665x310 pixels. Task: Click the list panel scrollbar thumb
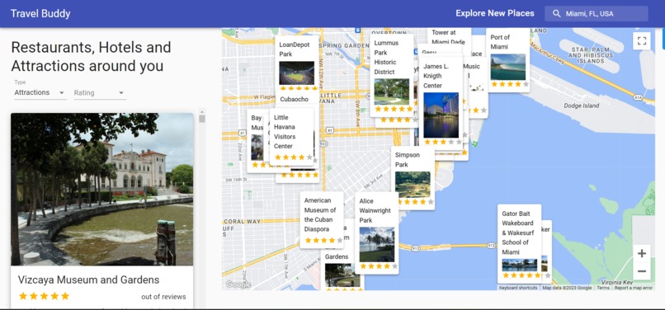coord(202,119)
